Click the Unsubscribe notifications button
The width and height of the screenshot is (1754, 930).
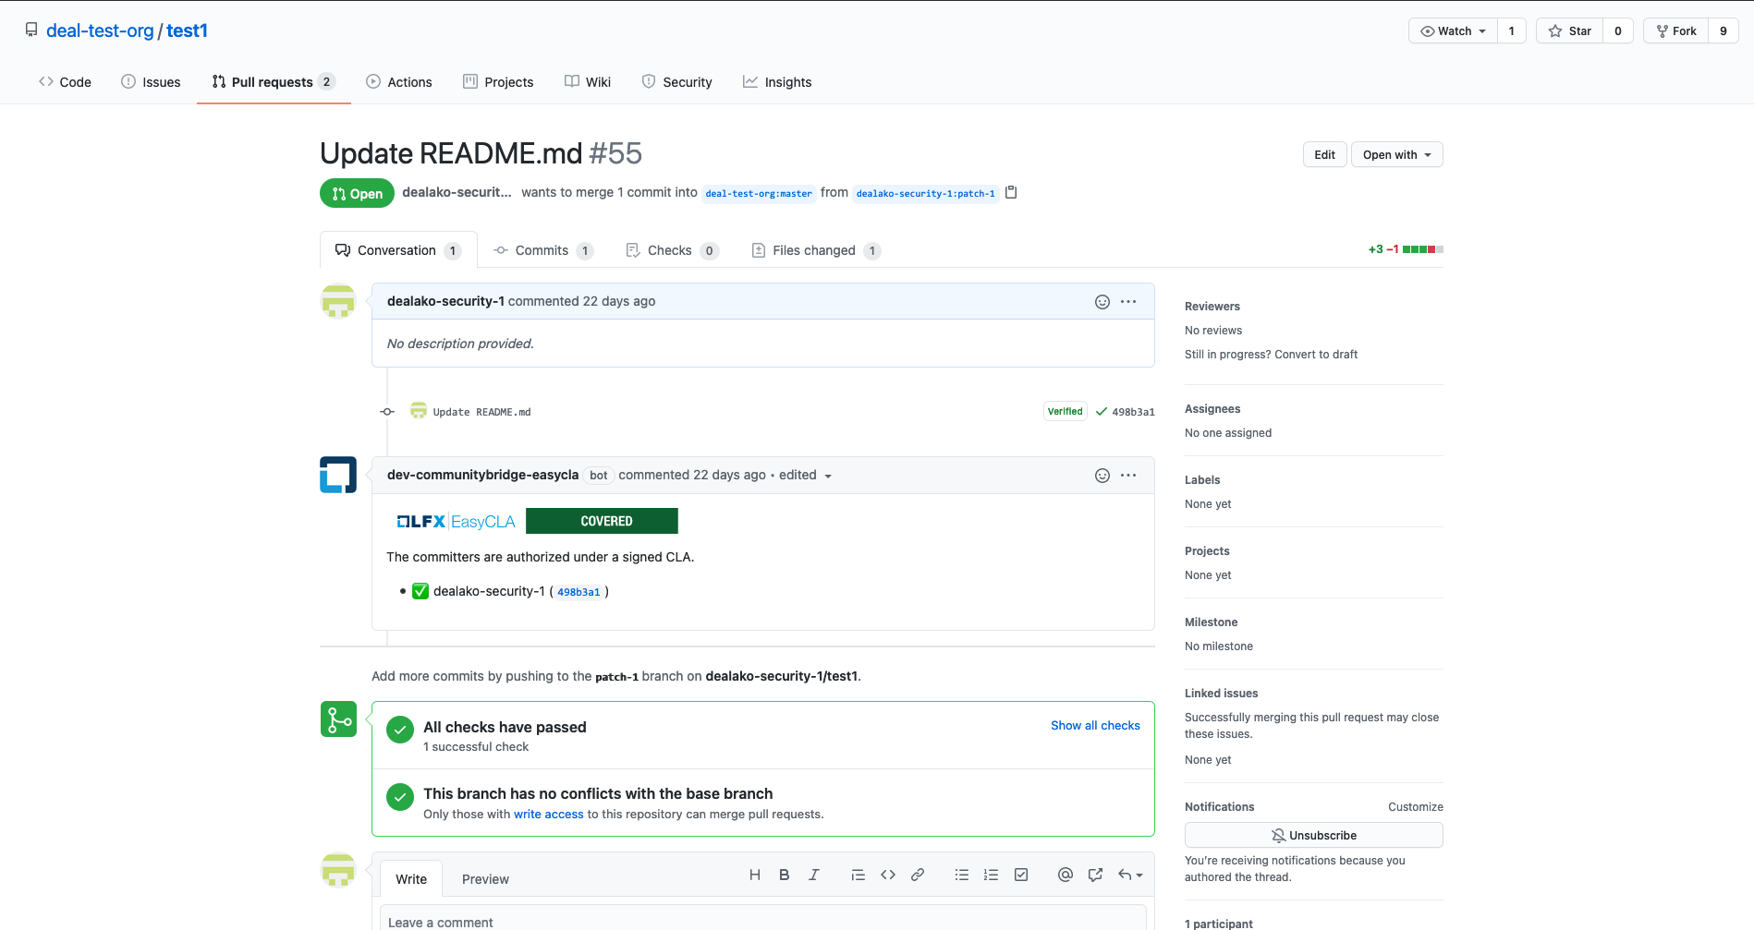[1313, 835]
